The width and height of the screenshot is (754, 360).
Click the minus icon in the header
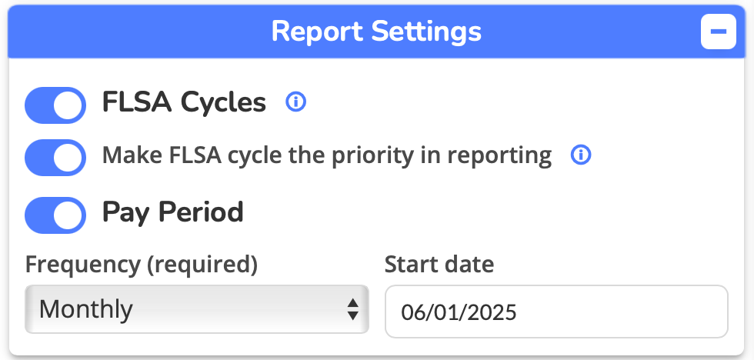tap(719, 32)
